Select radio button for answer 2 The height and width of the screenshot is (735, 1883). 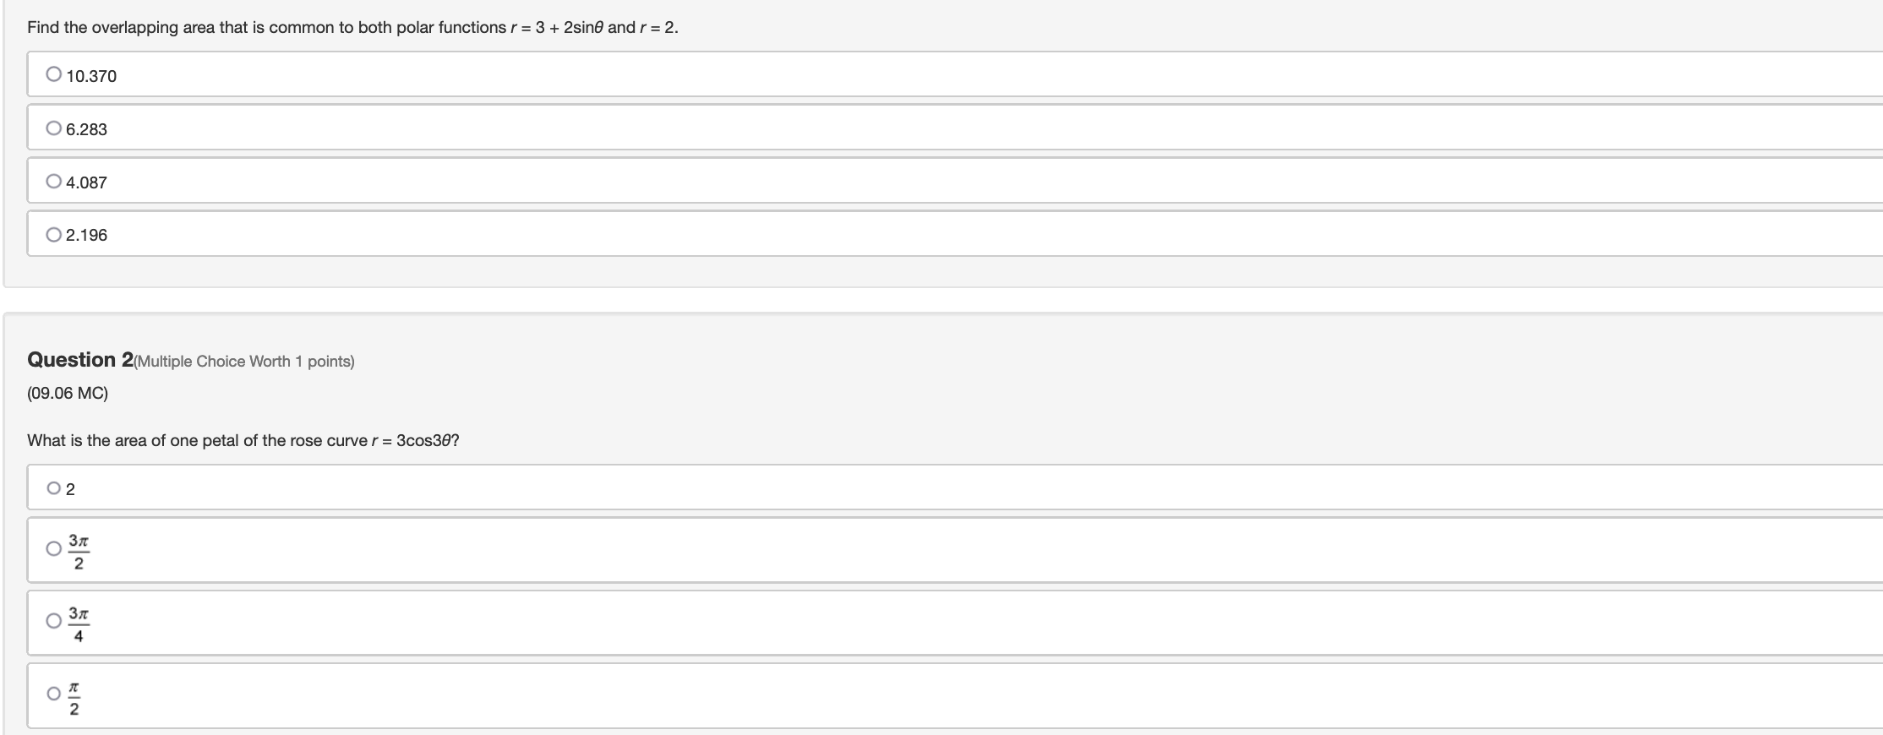click(54, 487)
